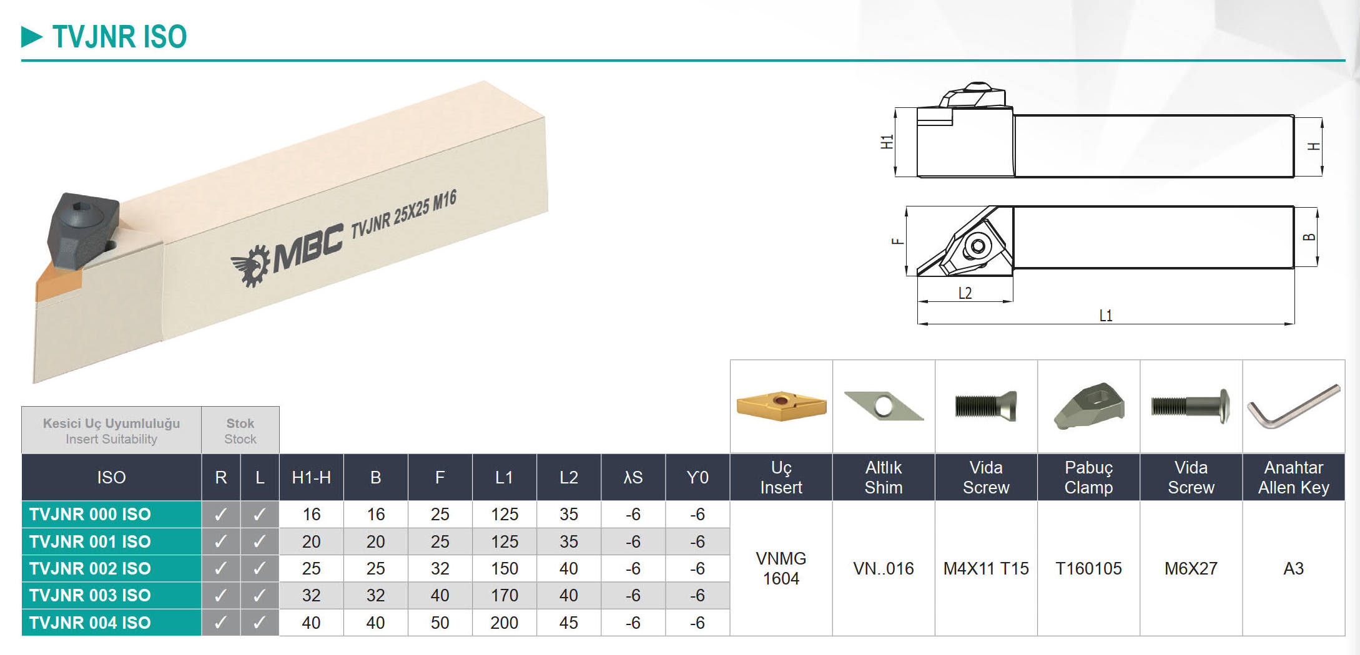The width and height of the screenshot is (1360, 655).
Task: Click the Stok Stock header cell
Action: point(240,430)
